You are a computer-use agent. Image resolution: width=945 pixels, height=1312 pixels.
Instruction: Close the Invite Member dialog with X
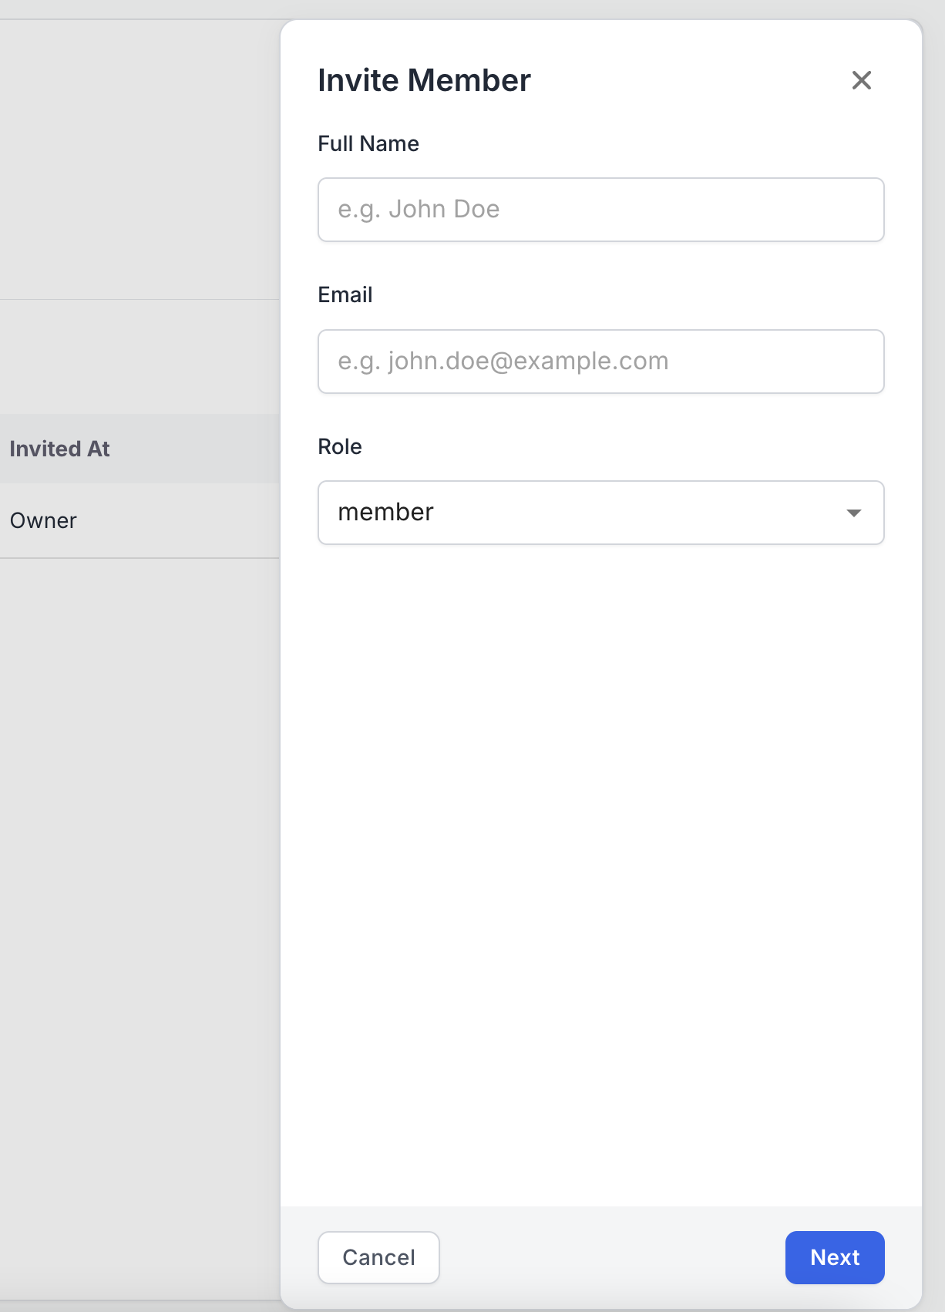861,80
